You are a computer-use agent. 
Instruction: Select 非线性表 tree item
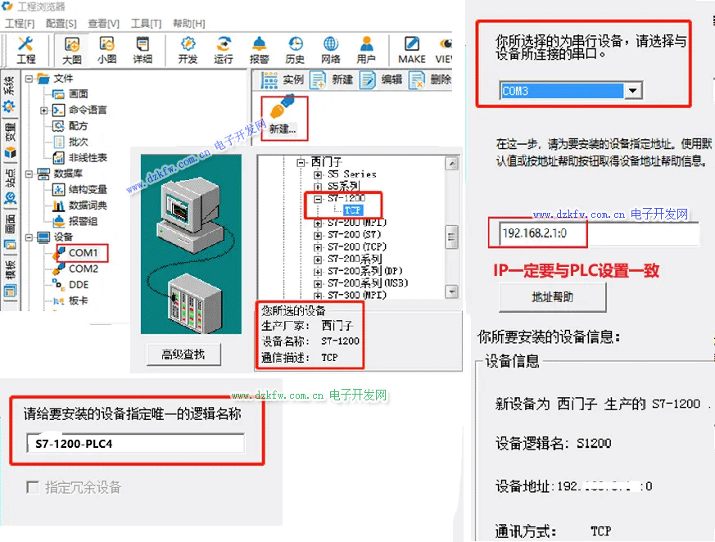(88, 158)
